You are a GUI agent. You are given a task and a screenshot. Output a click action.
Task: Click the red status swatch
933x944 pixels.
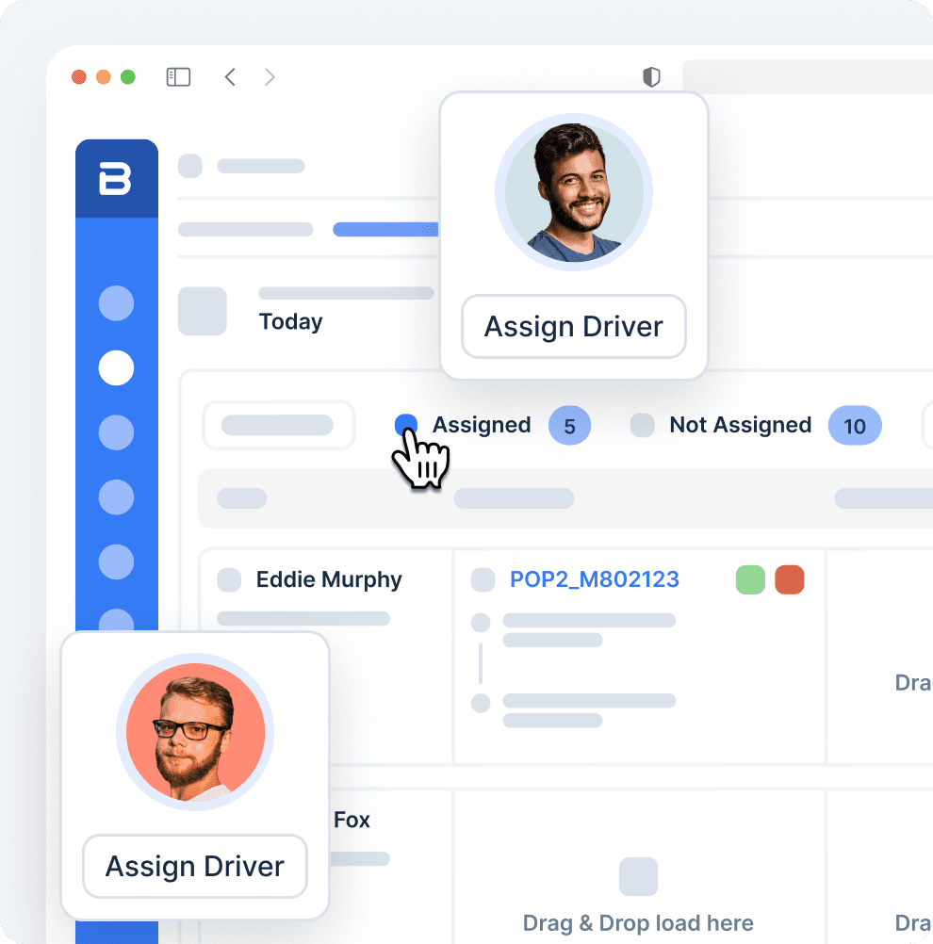point(789,579)
